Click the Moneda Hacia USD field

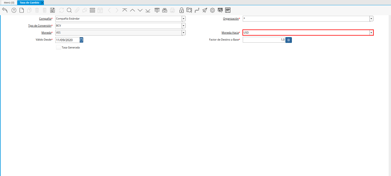tap(306, 33)
